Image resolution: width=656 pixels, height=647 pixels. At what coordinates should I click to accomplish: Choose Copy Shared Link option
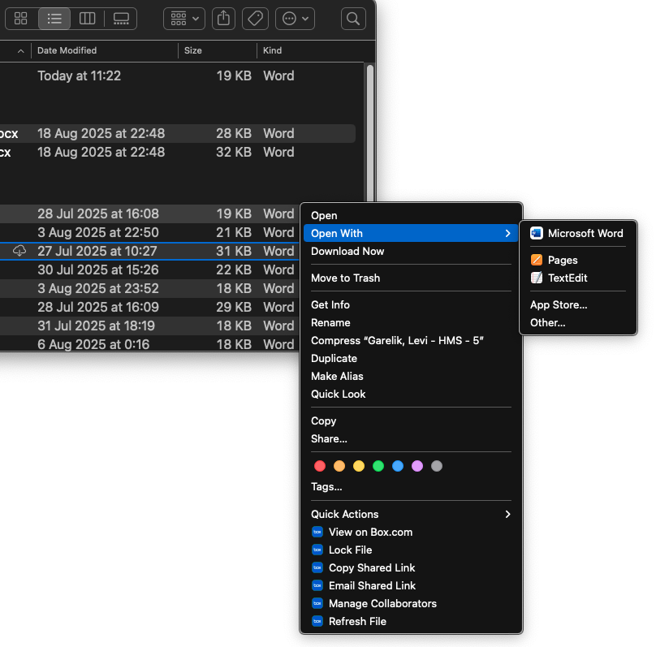pyautogui.click(x=372, y=567)
